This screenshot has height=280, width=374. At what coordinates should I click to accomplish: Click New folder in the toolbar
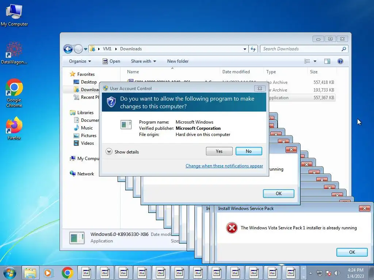click(178, 61)
